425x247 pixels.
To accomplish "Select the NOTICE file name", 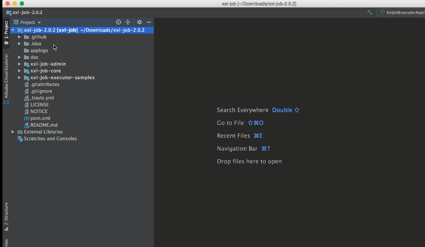I will tap(39, 111).
